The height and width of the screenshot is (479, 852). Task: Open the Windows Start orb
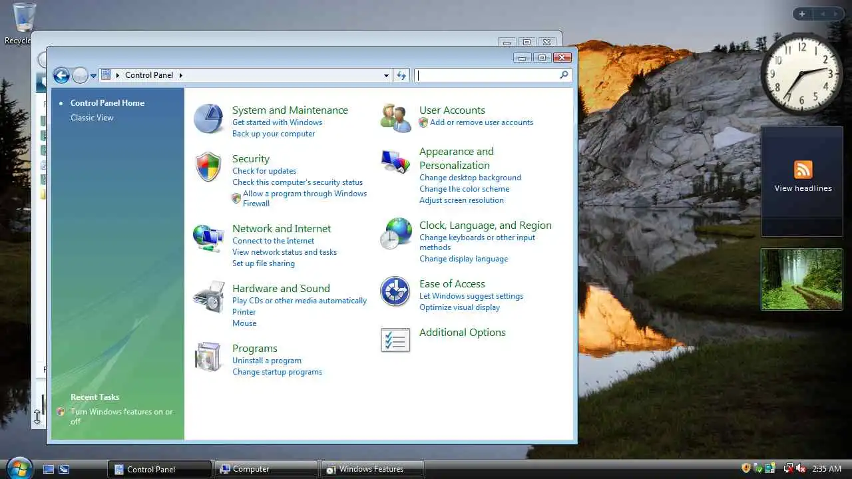pyautogui.click(x=19, y=468)
